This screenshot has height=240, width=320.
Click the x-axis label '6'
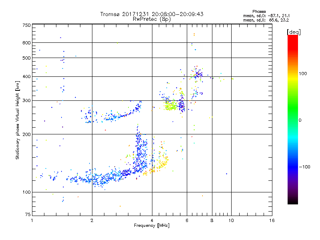(187, 220)
